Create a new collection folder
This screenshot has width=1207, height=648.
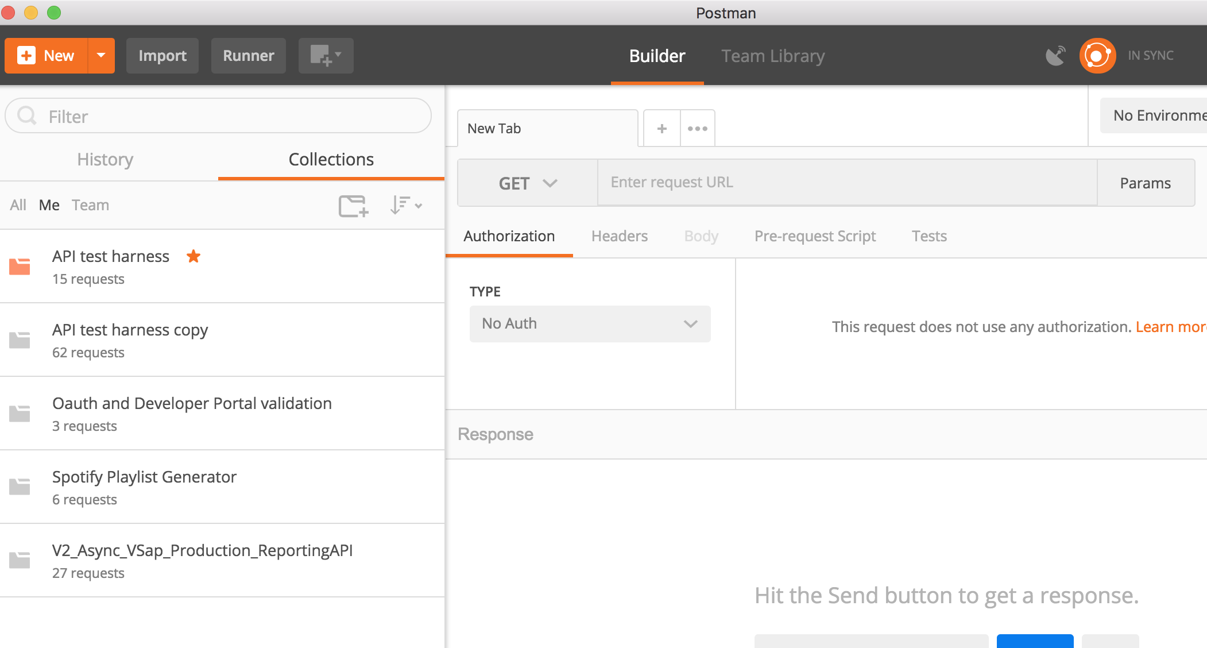[x=353, y=205]
